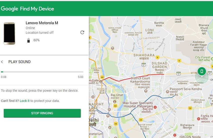Click the City Forest park label
Image resolution: width=213 pixels, height=138 pixels.
(203, 57)
